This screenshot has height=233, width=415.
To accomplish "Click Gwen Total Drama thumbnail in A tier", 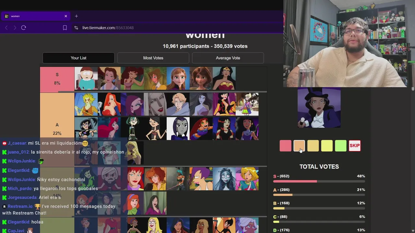I will point(132,128).
